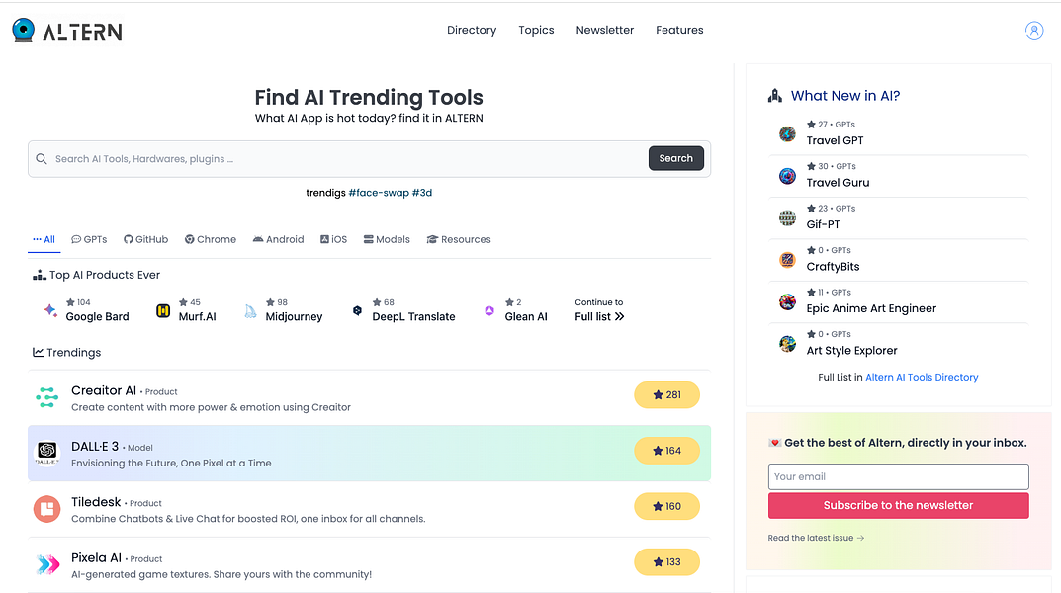The height and width of the screenshot is (593, 1061).
Task: Click the Murf.AI yellow icon
Action: click(163, 310)
